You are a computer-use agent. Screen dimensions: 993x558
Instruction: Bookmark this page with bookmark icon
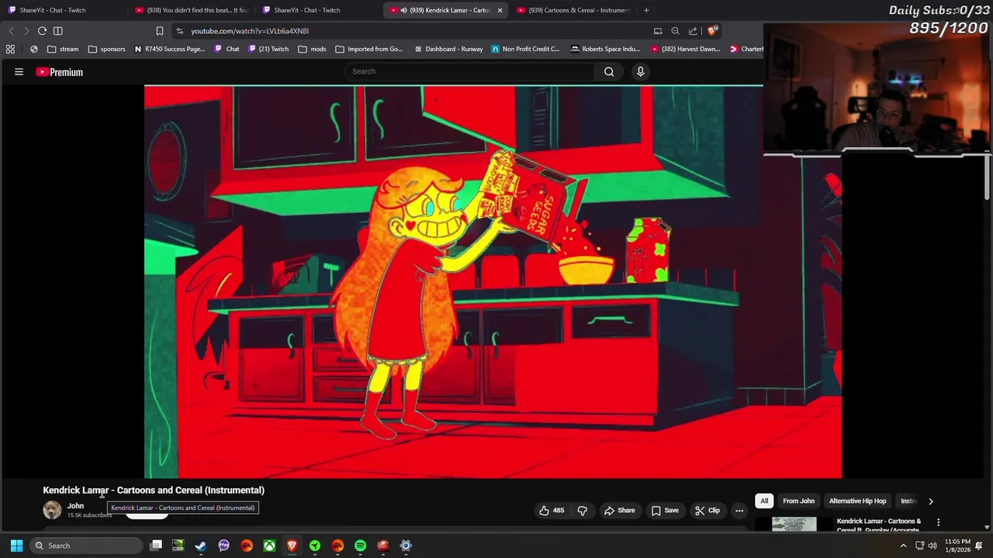click(x=160, y=31)
